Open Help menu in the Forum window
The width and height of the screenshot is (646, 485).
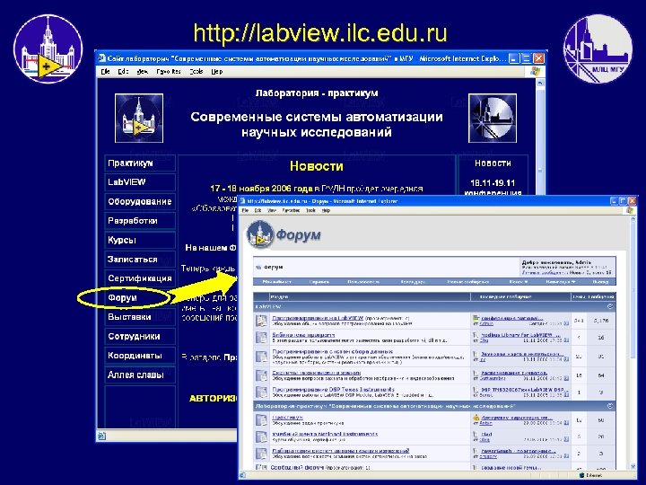coord(326,210)
